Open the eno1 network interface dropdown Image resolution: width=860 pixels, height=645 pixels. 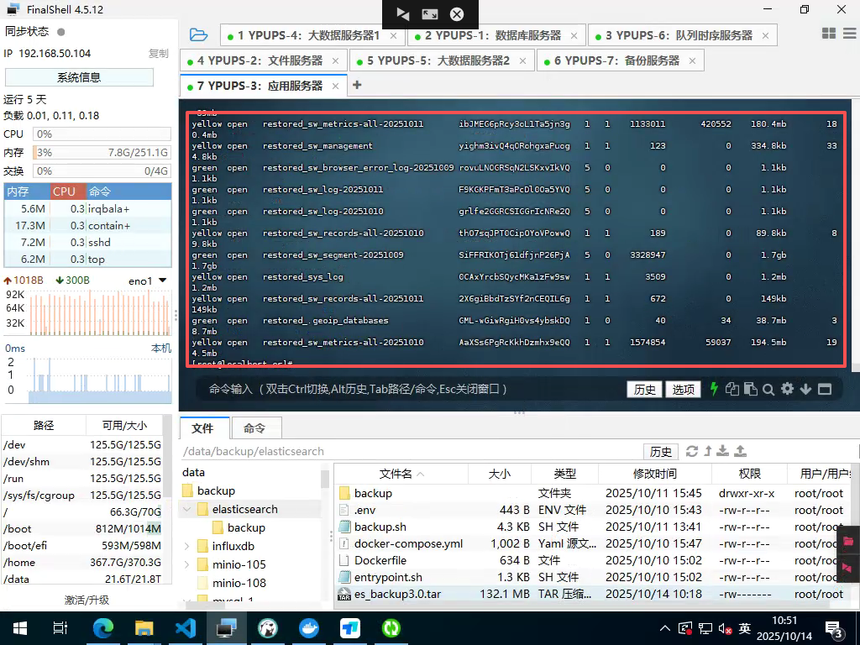[x=162, y=281]
